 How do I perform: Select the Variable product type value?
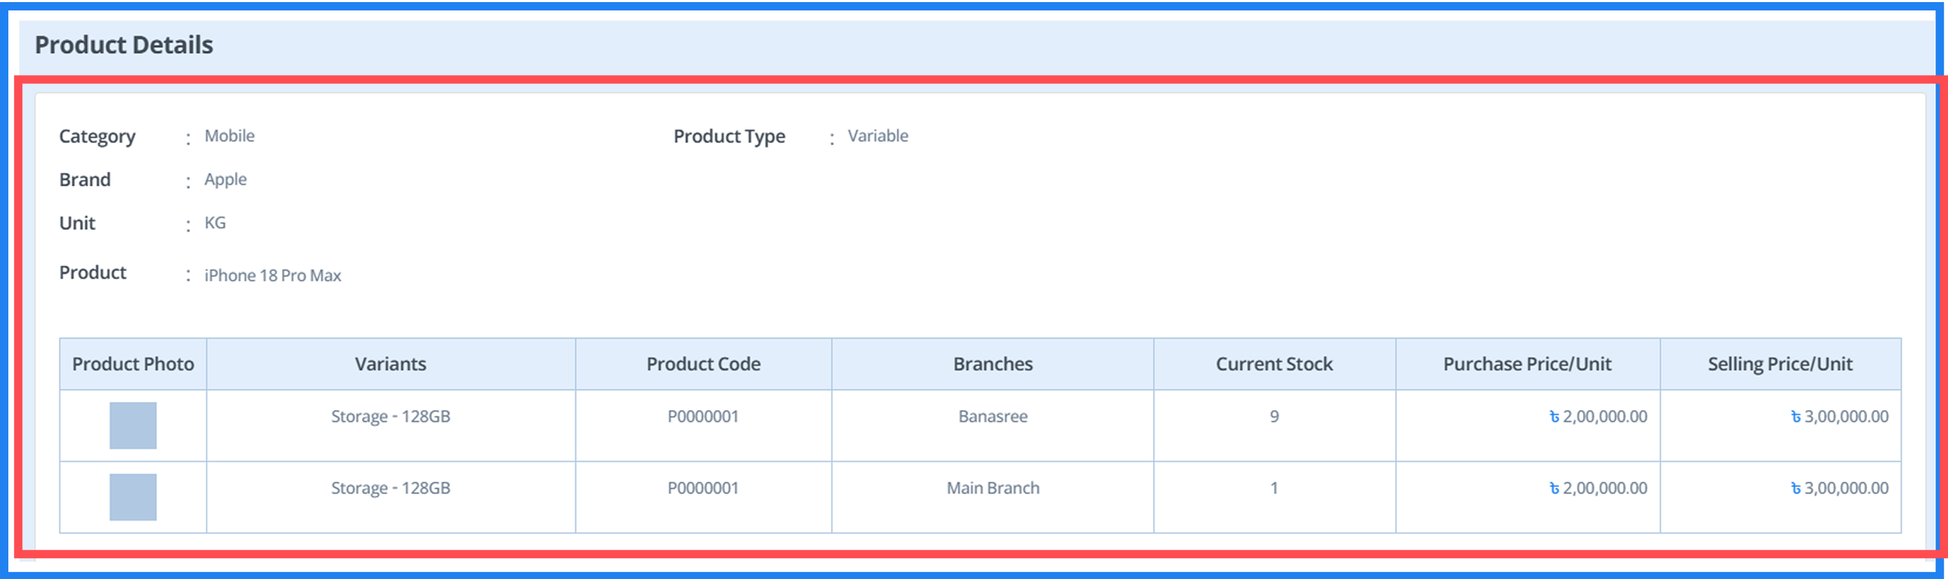coord(877,136)
